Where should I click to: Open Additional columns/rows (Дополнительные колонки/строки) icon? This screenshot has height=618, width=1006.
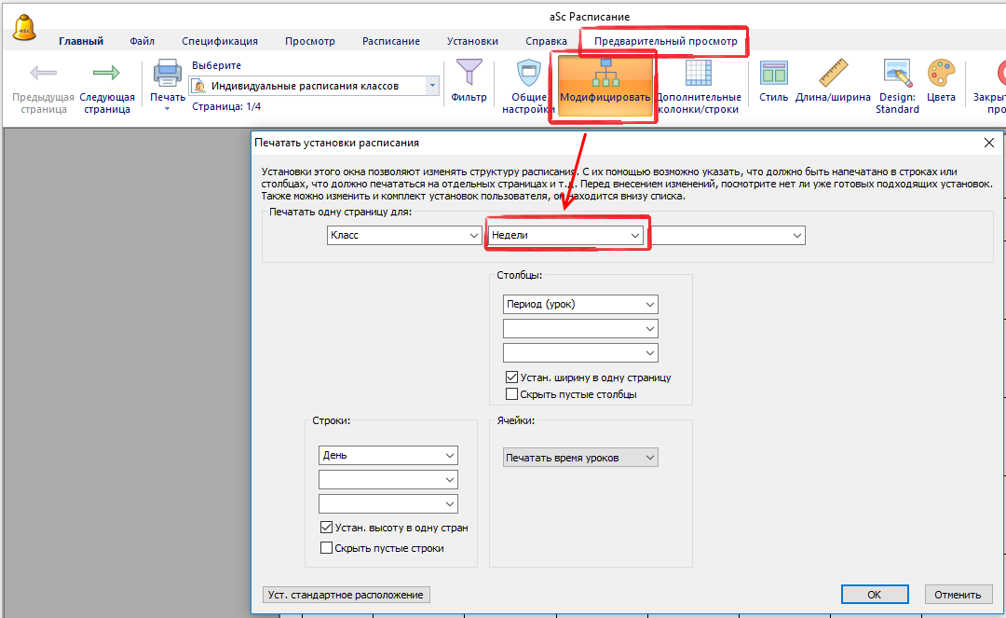click(698, 75)
